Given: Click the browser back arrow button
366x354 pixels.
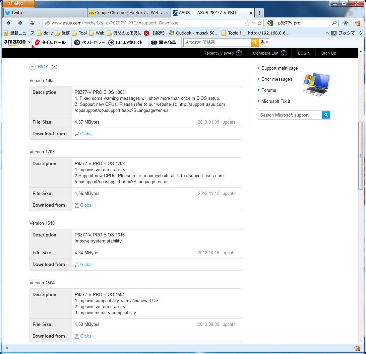Looking at the screenshot, I should click(x=9, y=23).
